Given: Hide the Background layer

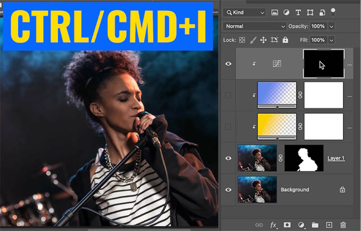Looking at the screenshot, I should click(228, 190).
